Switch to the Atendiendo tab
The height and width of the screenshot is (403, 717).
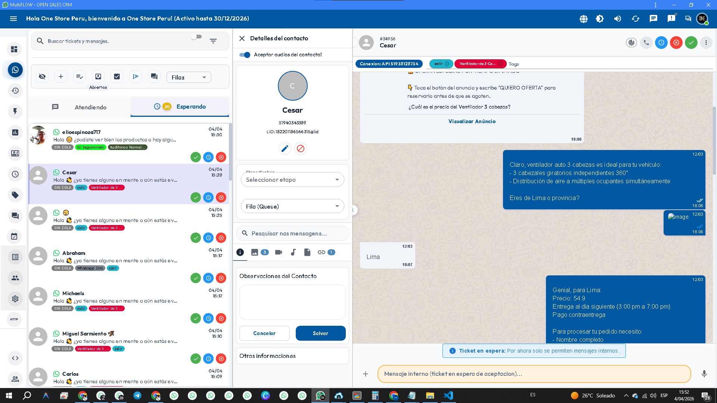click(x=80, y=107)
